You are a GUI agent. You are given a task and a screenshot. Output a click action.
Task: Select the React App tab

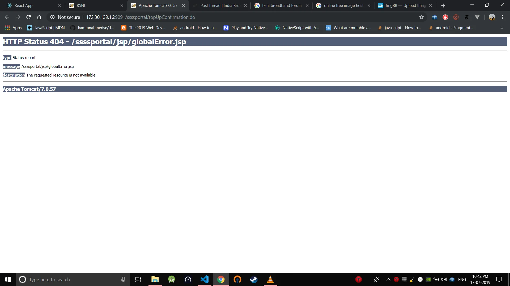(29, 5)
